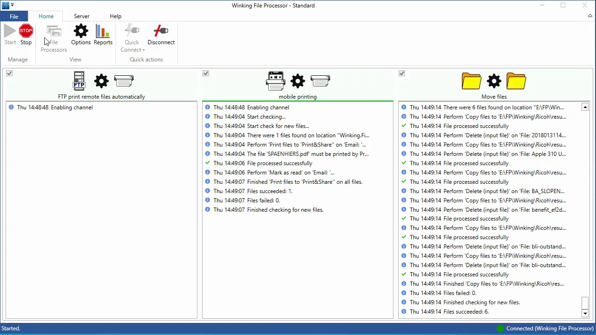
Task: Open settings gear of mobile printing channel
Action: pos(298,81)
